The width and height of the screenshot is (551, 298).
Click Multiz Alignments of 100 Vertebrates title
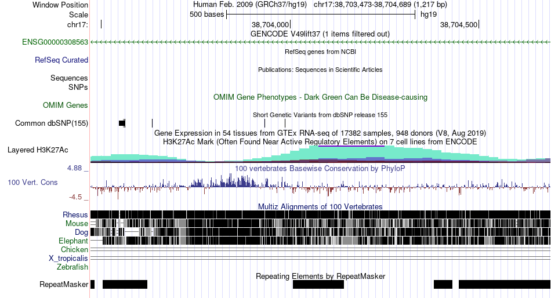(x=320, y=206)
